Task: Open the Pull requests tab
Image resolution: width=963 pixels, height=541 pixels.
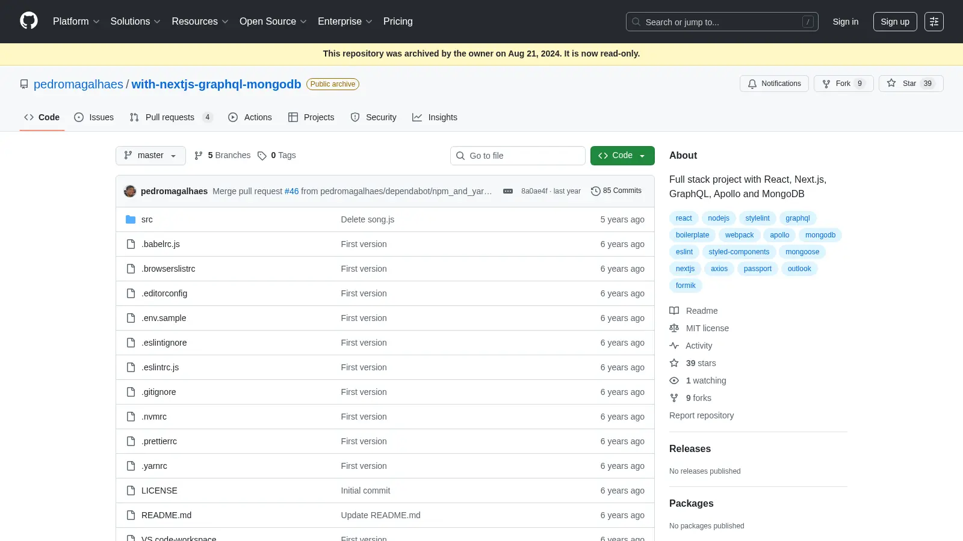Action: (x=171, y=117)
